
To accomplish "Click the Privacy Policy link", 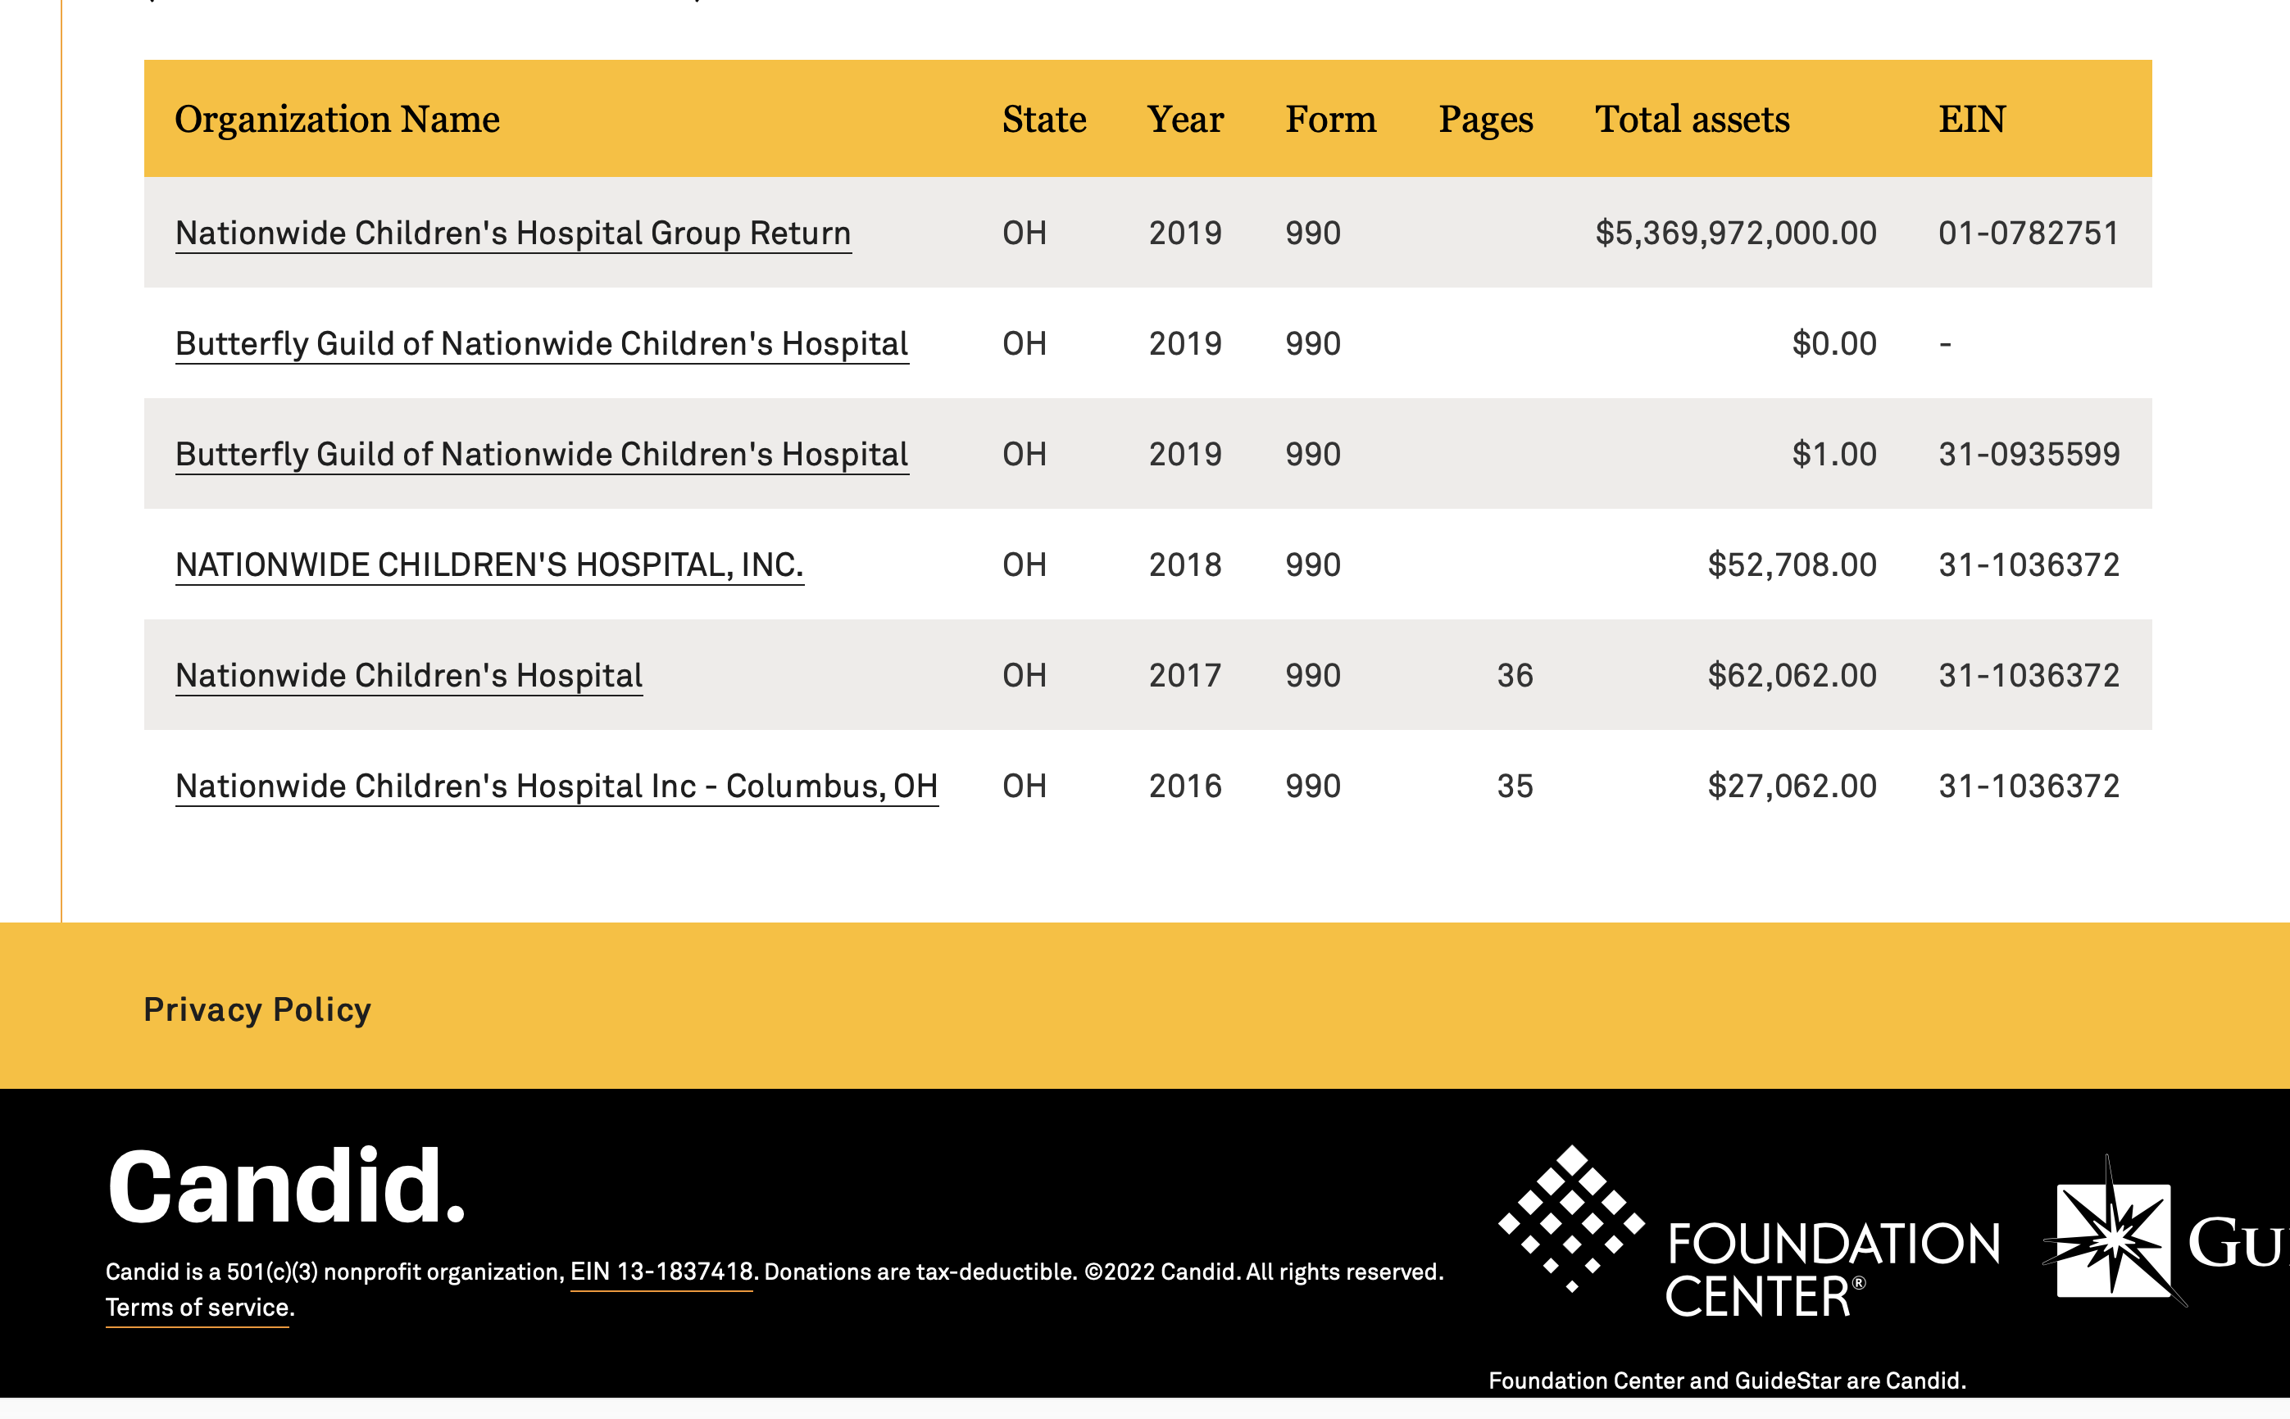I will point(257,1010).
